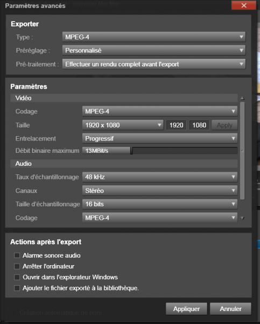260x324 pixels.
Task: Close the Paramètres avancés dialog
Action: pos(244,5)
